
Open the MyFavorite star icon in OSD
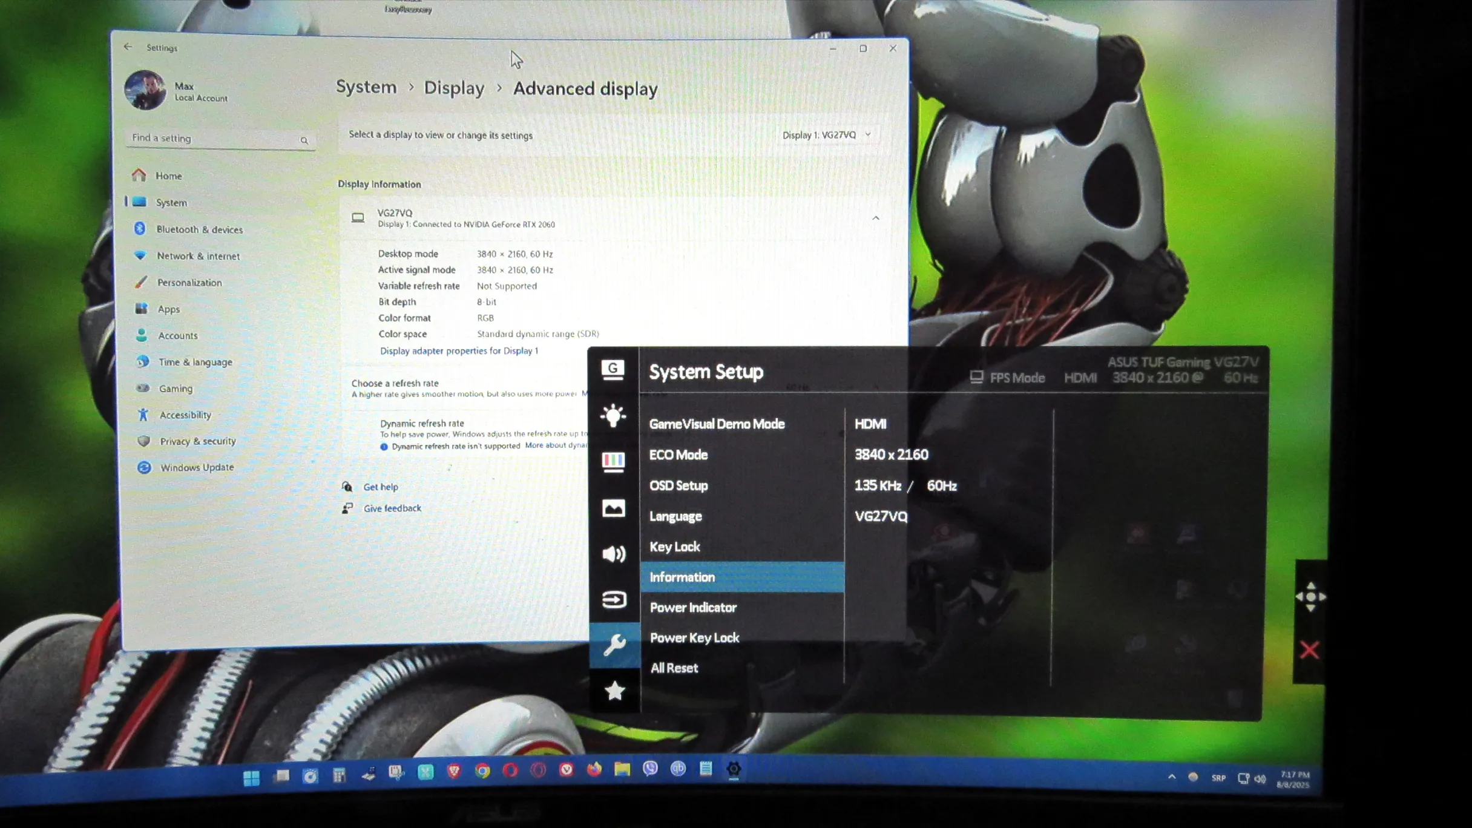(x=615, y=691)
